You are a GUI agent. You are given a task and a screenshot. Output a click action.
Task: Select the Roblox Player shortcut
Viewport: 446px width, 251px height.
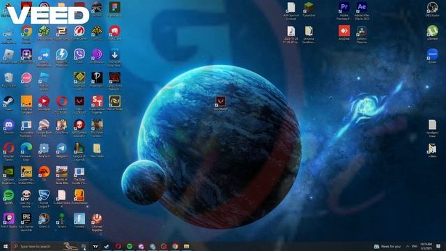(x=8, y=54)
